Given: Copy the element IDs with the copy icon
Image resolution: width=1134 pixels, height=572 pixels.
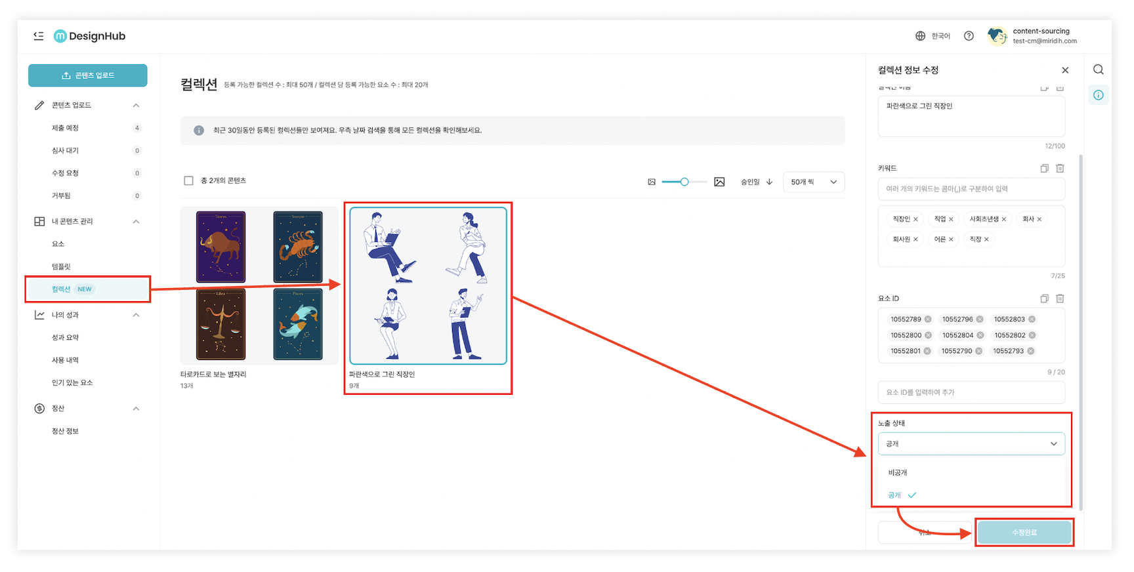Looking at the screenshot, I should pyautogui.click(x=1044, y=298).
